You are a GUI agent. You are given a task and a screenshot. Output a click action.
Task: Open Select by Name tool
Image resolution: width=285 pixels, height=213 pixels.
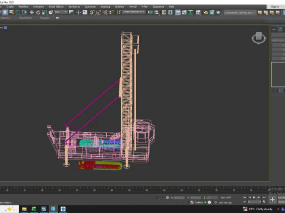pyautogui.click(x=12, y=12)
